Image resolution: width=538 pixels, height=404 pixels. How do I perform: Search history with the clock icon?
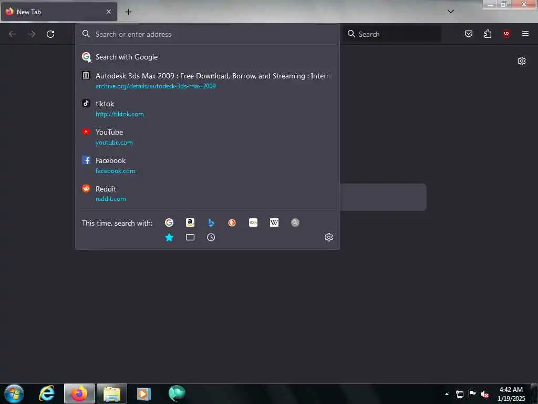point(211,237)
